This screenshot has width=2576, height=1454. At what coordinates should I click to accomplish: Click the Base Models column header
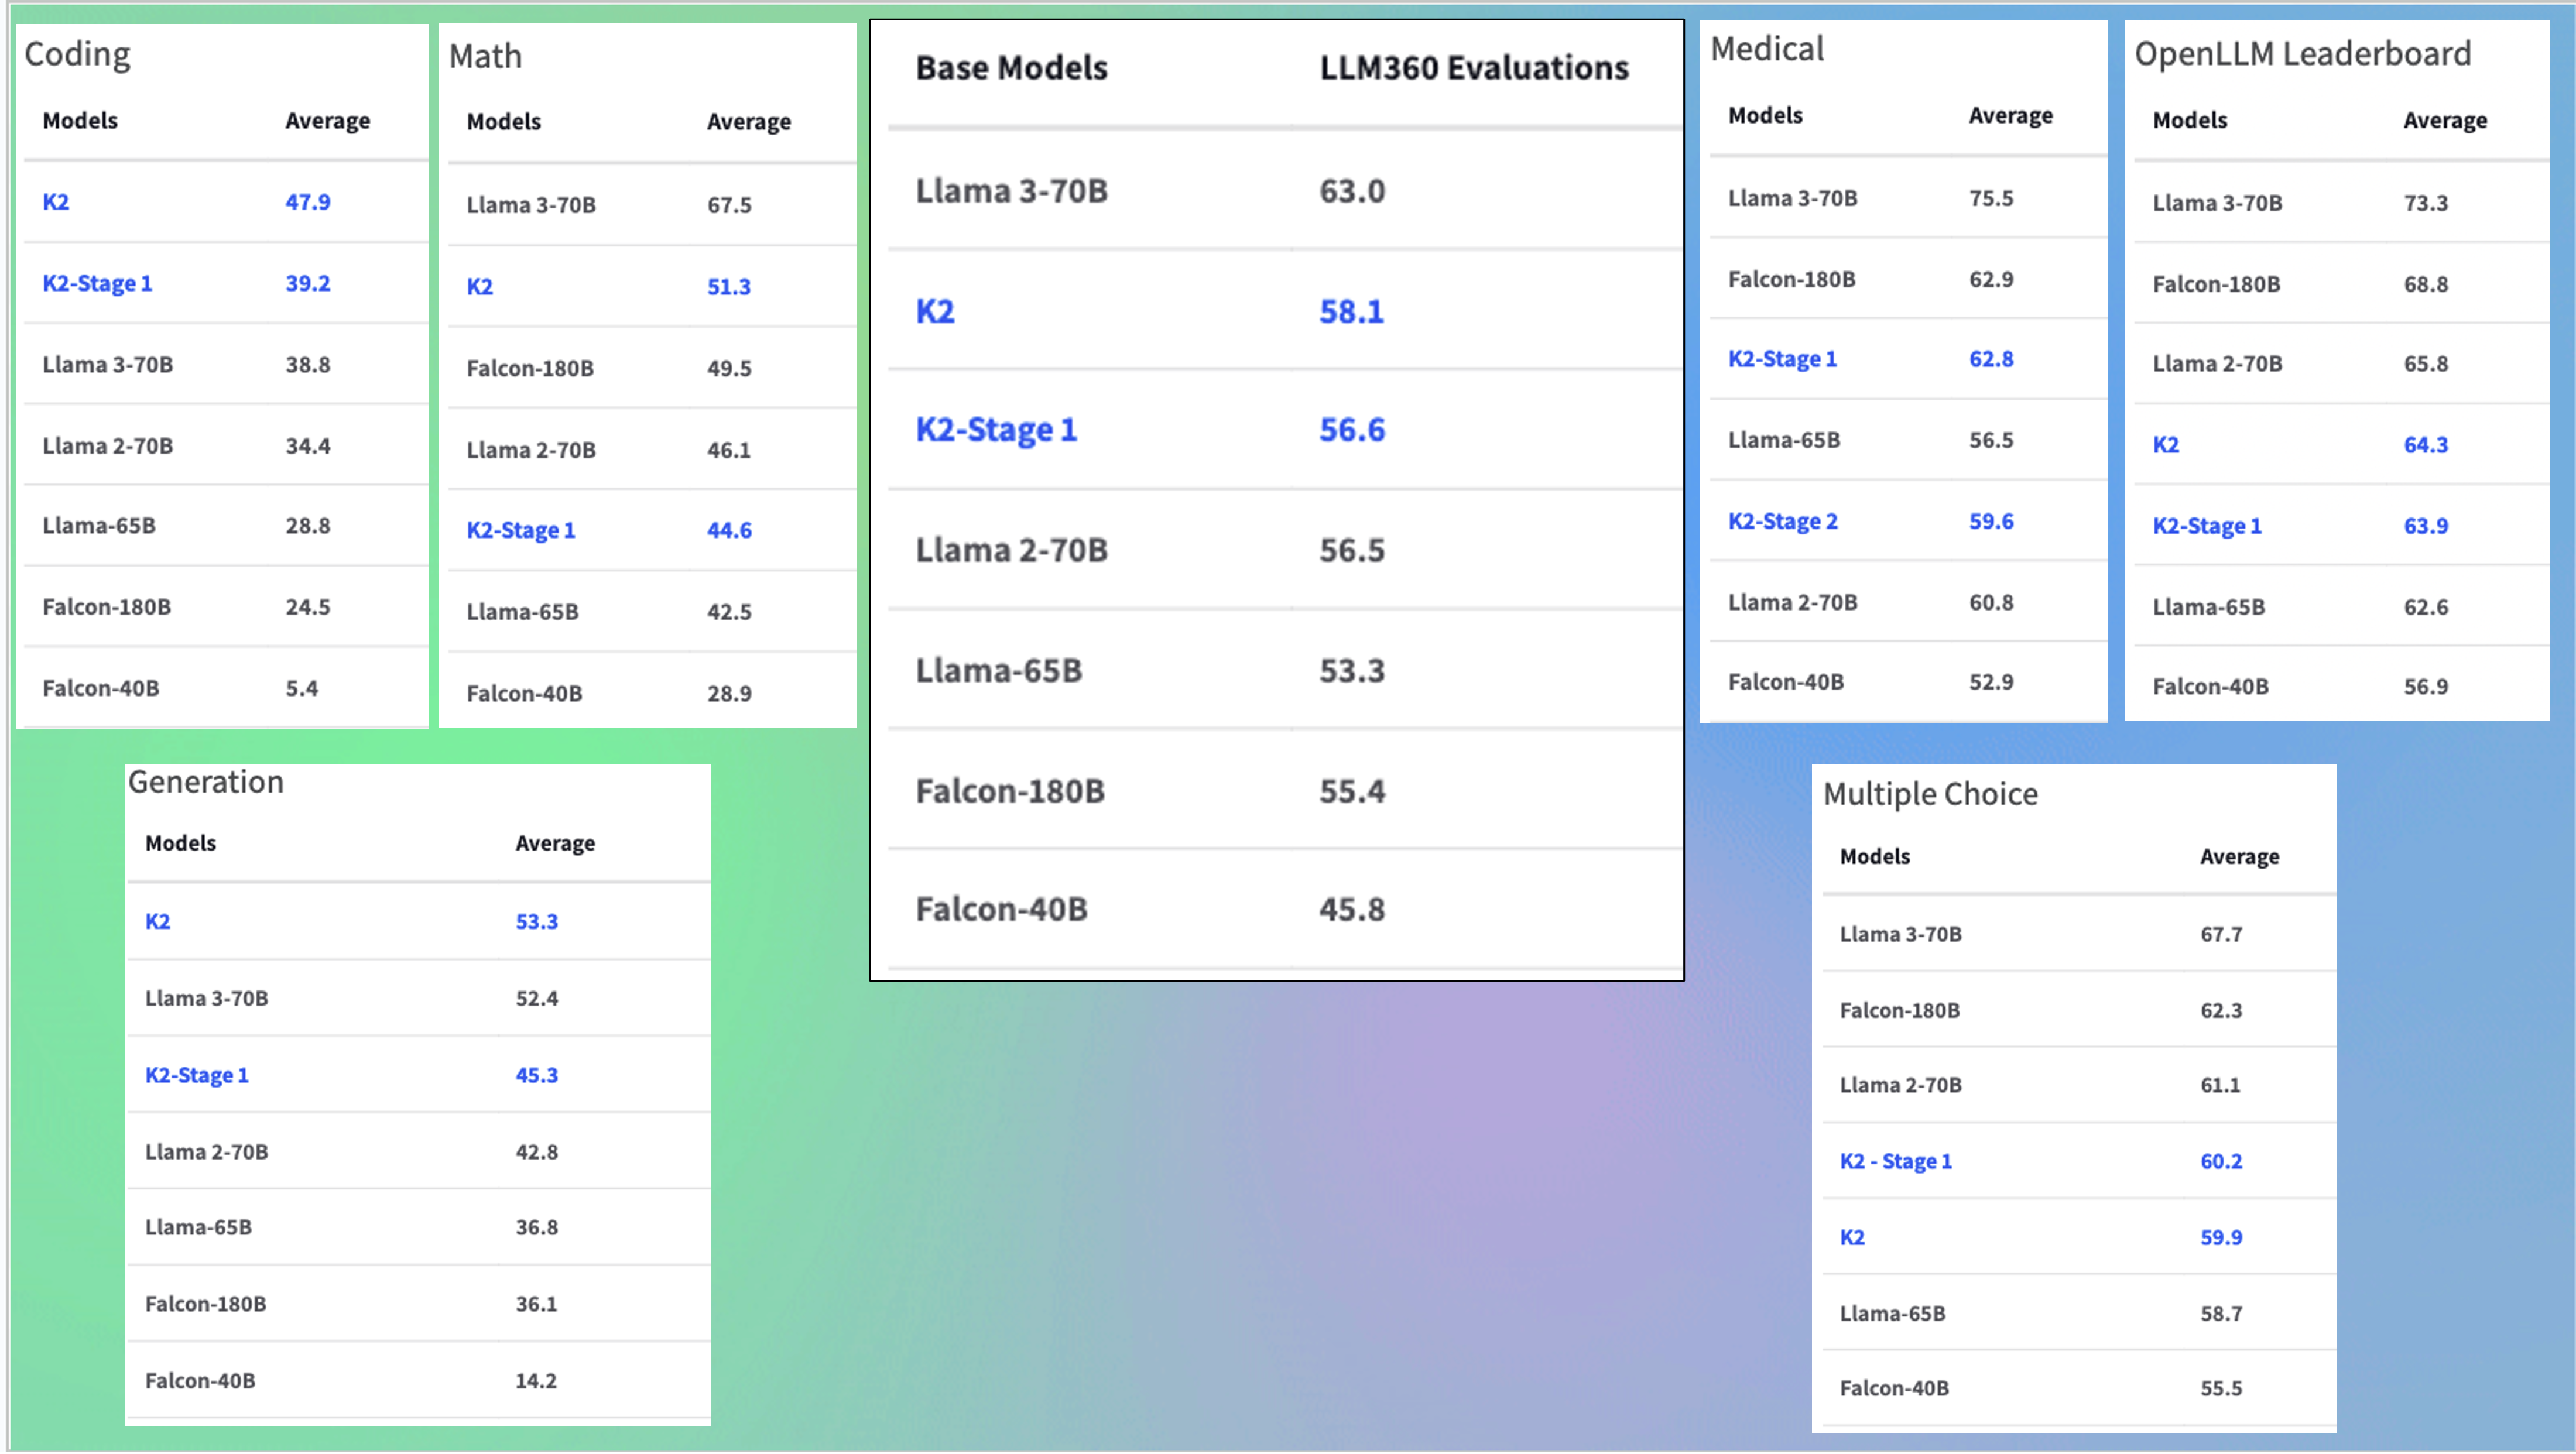coord(1012,68)
